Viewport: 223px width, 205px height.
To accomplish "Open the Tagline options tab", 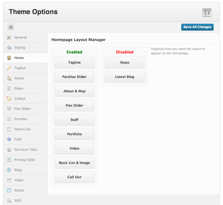I will tap(25, 68).
